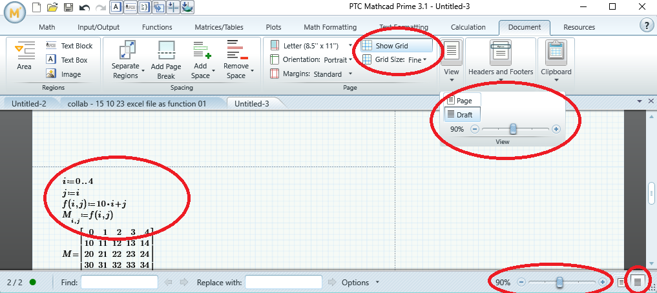Expand Add Space dropdown arrow
Viewport: 657px width, 293px height.
pyautogui.click(x=214, y=71)
